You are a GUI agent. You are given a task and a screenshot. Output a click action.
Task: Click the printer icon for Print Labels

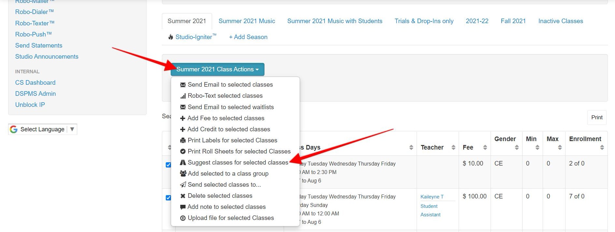(x=183, y=140)
